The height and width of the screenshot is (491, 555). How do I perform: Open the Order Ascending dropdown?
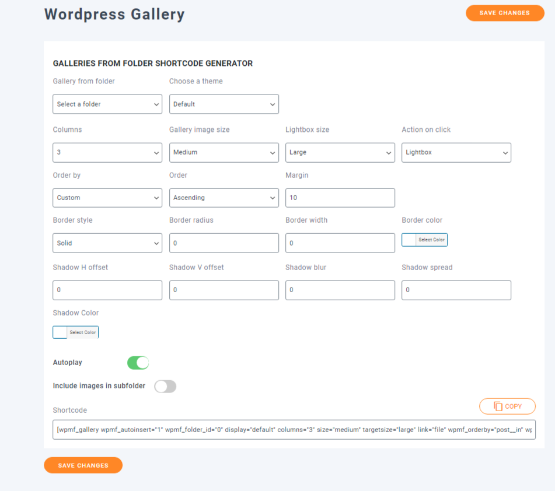pos(224,198)
